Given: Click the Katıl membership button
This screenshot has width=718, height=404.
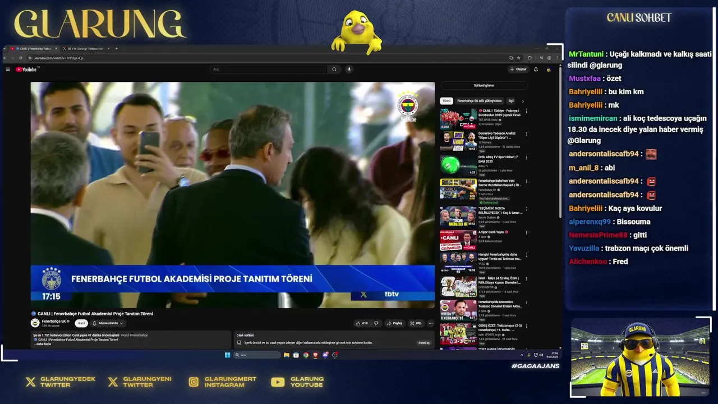Looking at the screenshot, I should 81,323.
